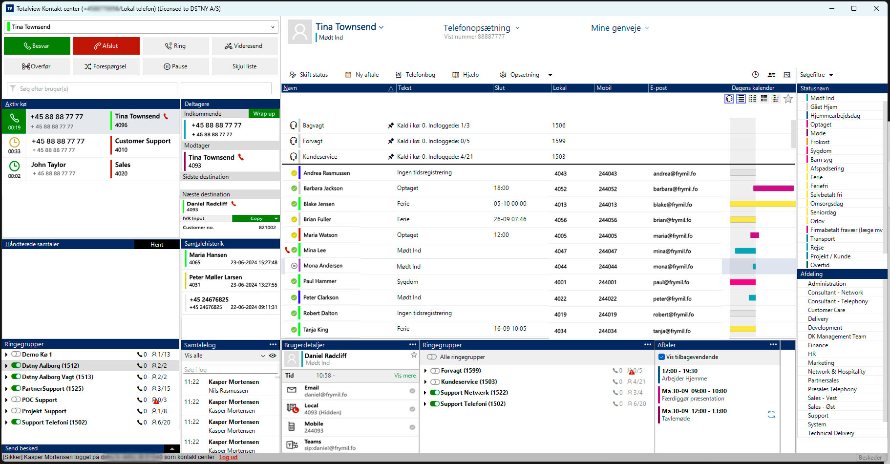Image resolution: width=890 pixels, height=464 pixels.
Task: Open the dropdown arrow next to Opsætning
Action: click(550, 75)
